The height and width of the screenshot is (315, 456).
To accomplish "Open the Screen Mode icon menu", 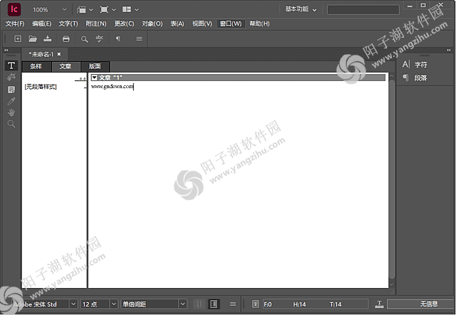I will pos(108,9).
